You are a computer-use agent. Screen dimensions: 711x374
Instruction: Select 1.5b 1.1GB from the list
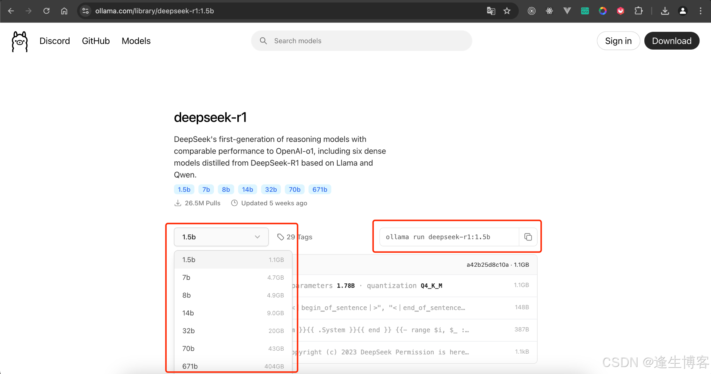coord(233,260)
